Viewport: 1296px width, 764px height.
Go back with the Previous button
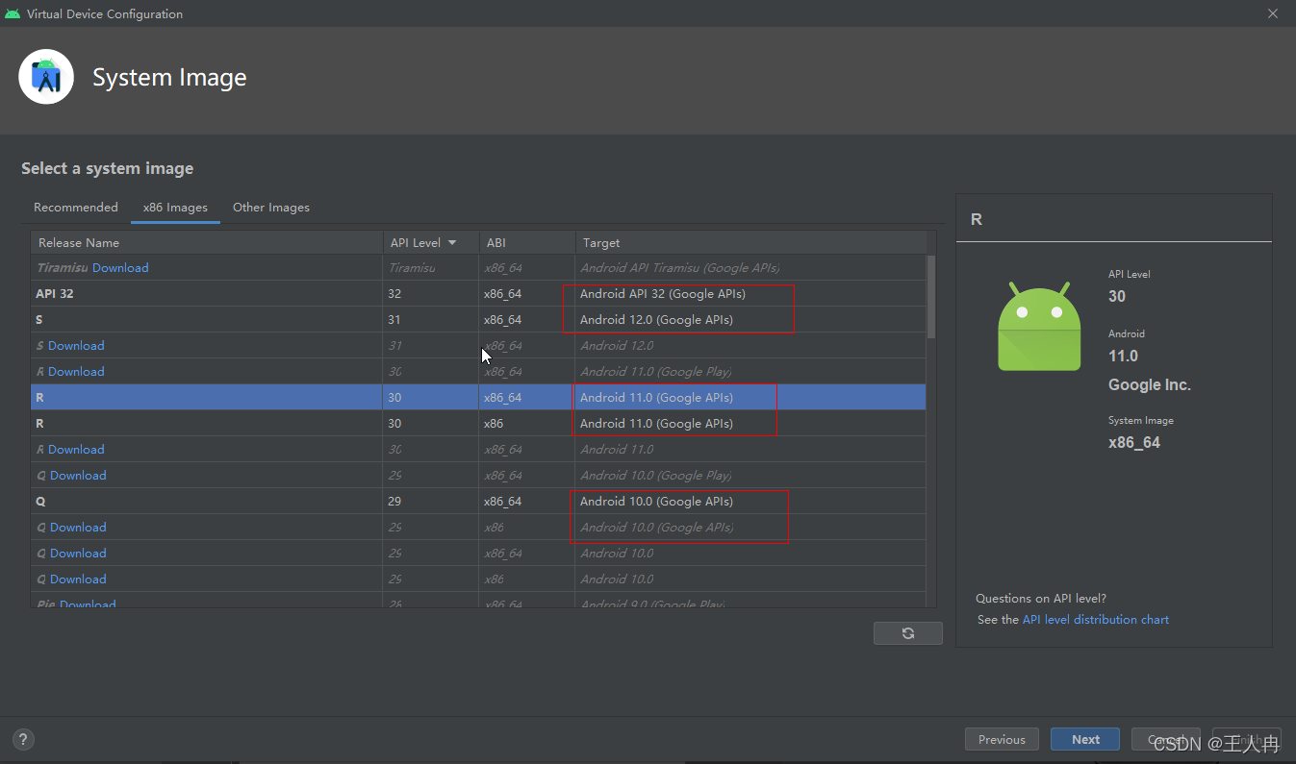[x=1002, y=739]
